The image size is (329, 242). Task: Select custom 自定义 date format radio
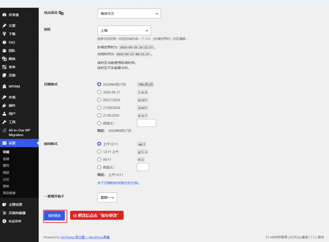[x=99, y=123]
